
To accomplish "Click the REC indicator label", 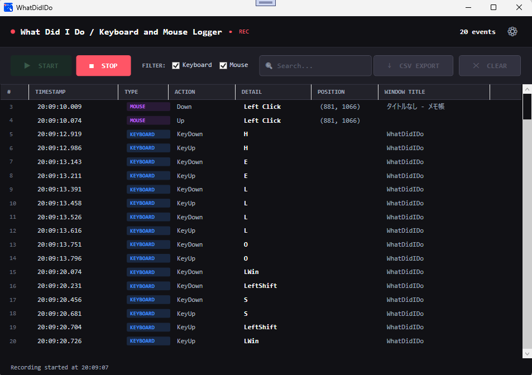I will click(x=244, y=32).
